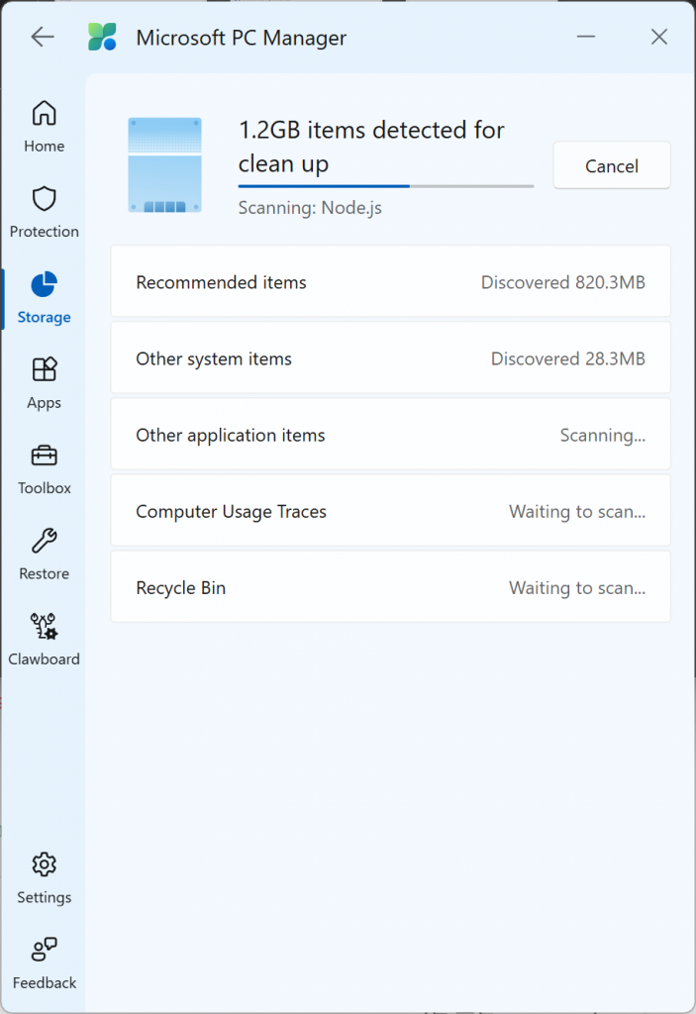
Task: Open the Other application items row
Action: point(391,434)
